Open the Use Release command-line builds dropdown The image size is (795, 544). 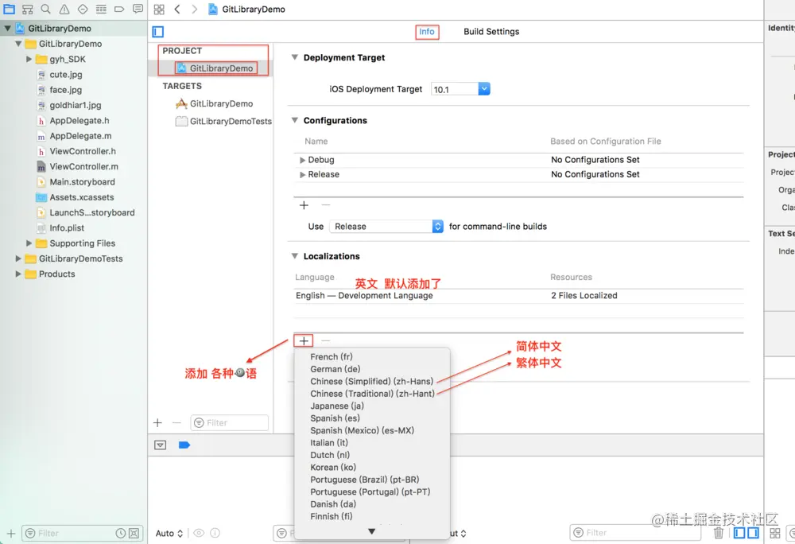(x=386, y=226)
